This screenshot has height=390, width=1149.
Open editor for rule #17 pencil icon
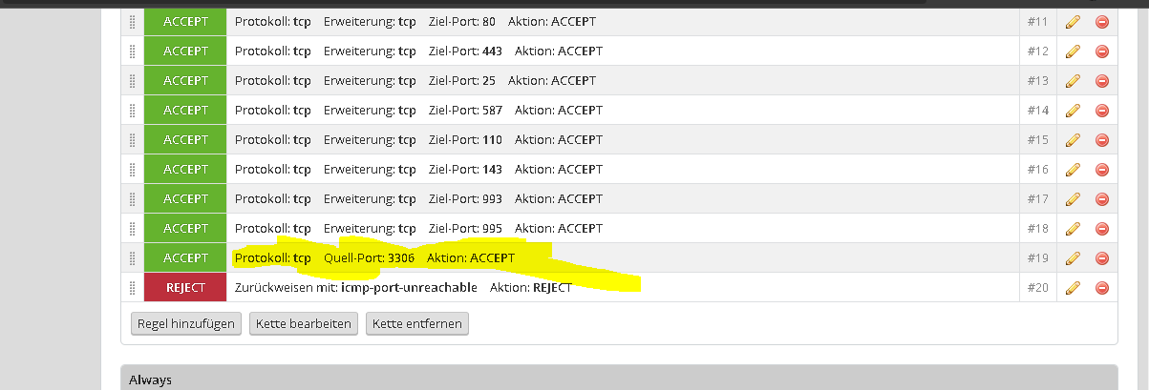pyautogui.click(x=1073, y=199)
